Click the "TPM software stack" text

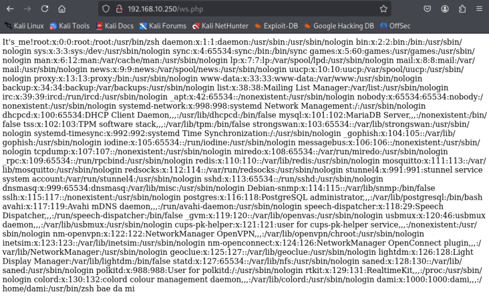point(117,124)
